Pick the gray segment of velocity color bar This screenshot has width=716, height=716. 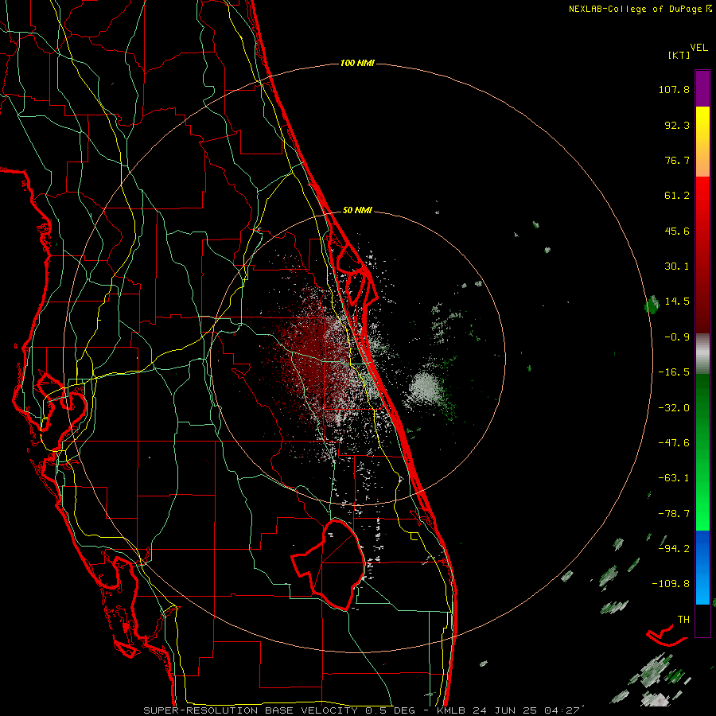pos(702,353)
